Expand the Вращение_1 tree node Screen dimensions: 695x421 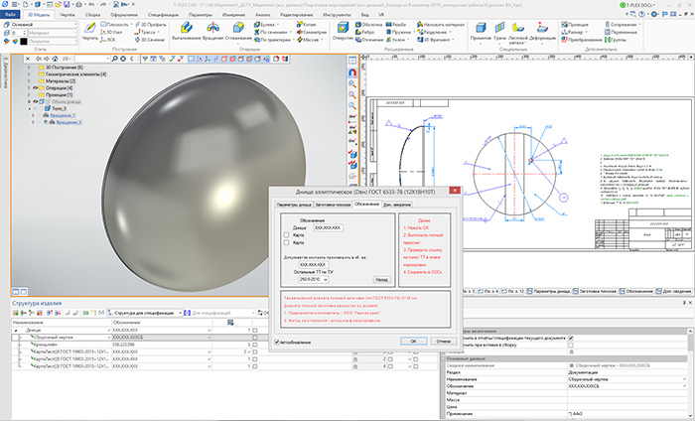pyautogui.click(x=33, y=115)
